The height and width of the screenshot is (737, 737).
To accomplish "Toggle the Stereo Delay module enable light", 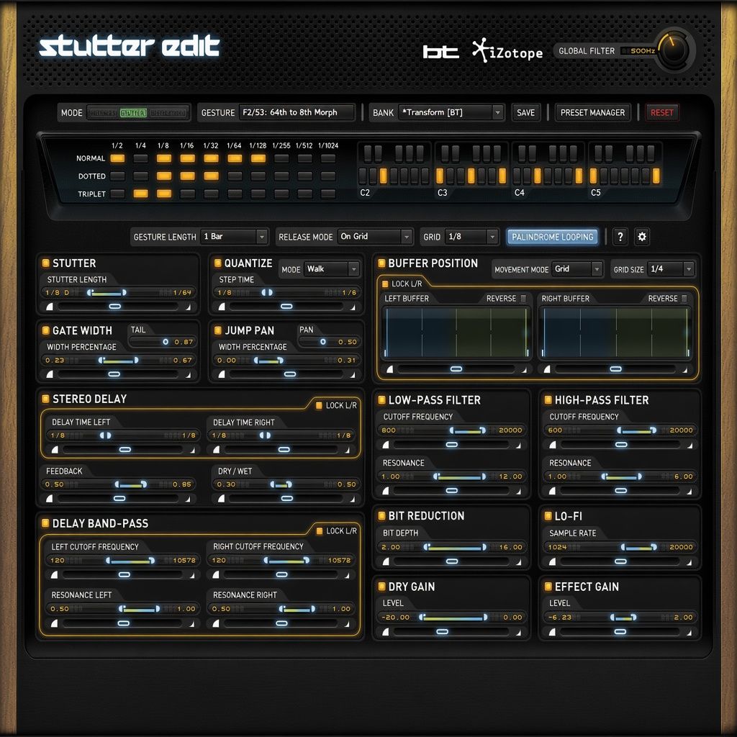I will 45,399.
